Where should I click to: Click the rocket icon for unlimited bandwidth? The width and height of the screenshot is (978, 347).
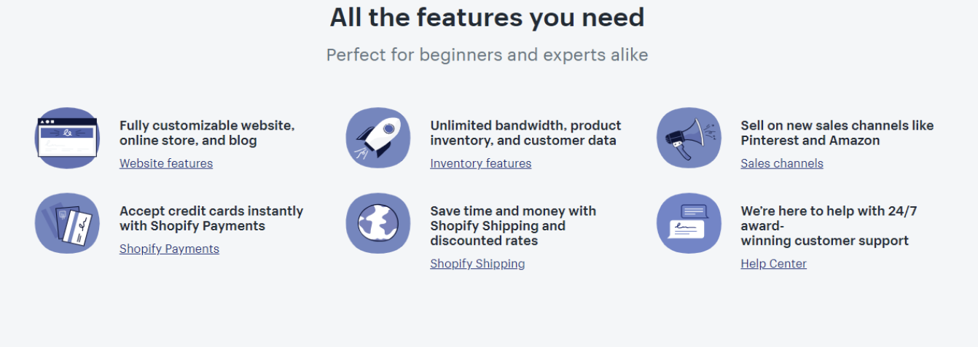(378, 138)
